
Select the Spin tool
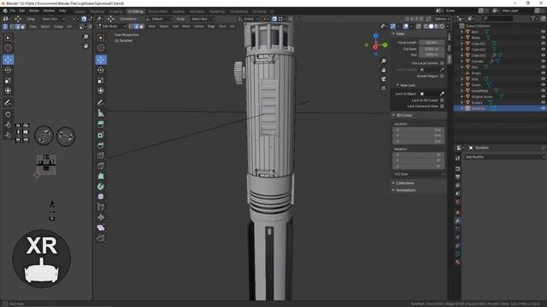click(x=101, y=186)
